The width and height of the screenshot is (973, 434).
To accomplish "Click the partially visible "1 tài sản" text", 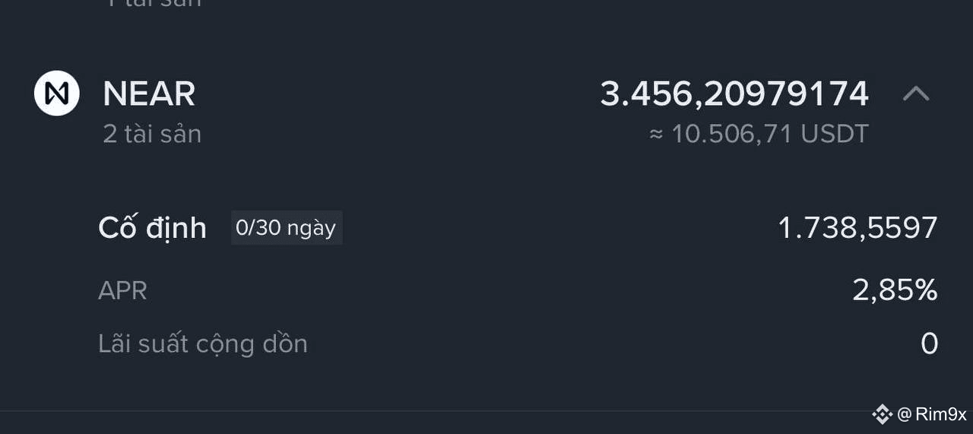I will point(152,4).
